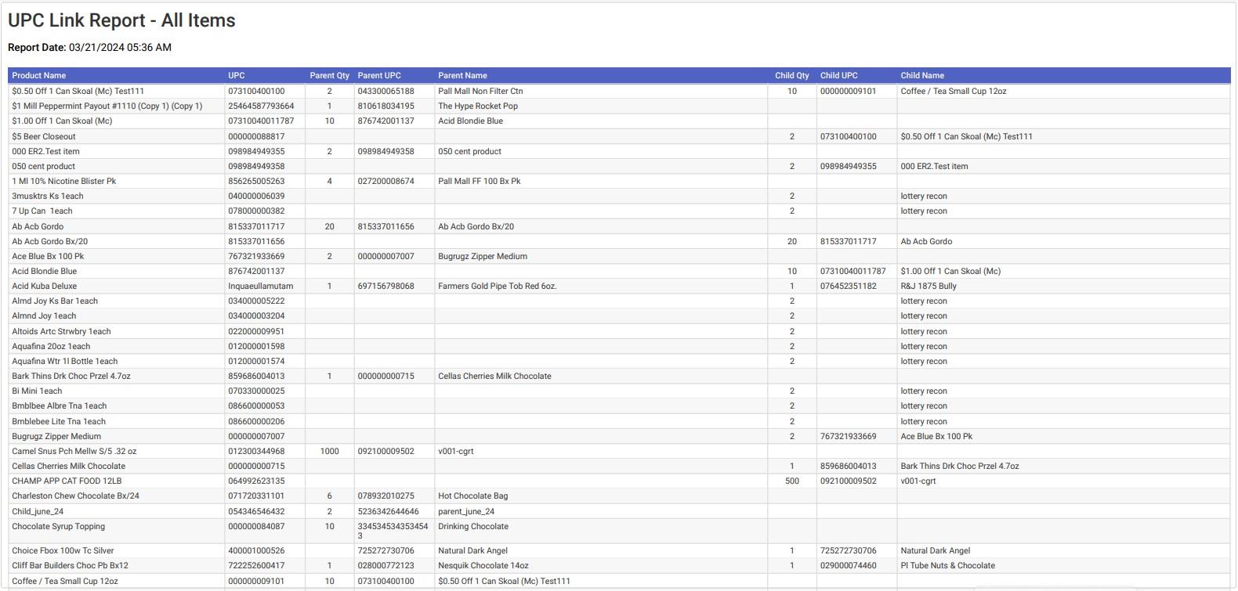Click the Child Name column header
Image resolution: width=1238 pixels, height=591 pixels.
tap(922, 76)
